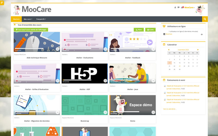The height and width of the screenshot is (136, 218).
Task: Open the Atelier - Feedback course
Action: (133, 58)
